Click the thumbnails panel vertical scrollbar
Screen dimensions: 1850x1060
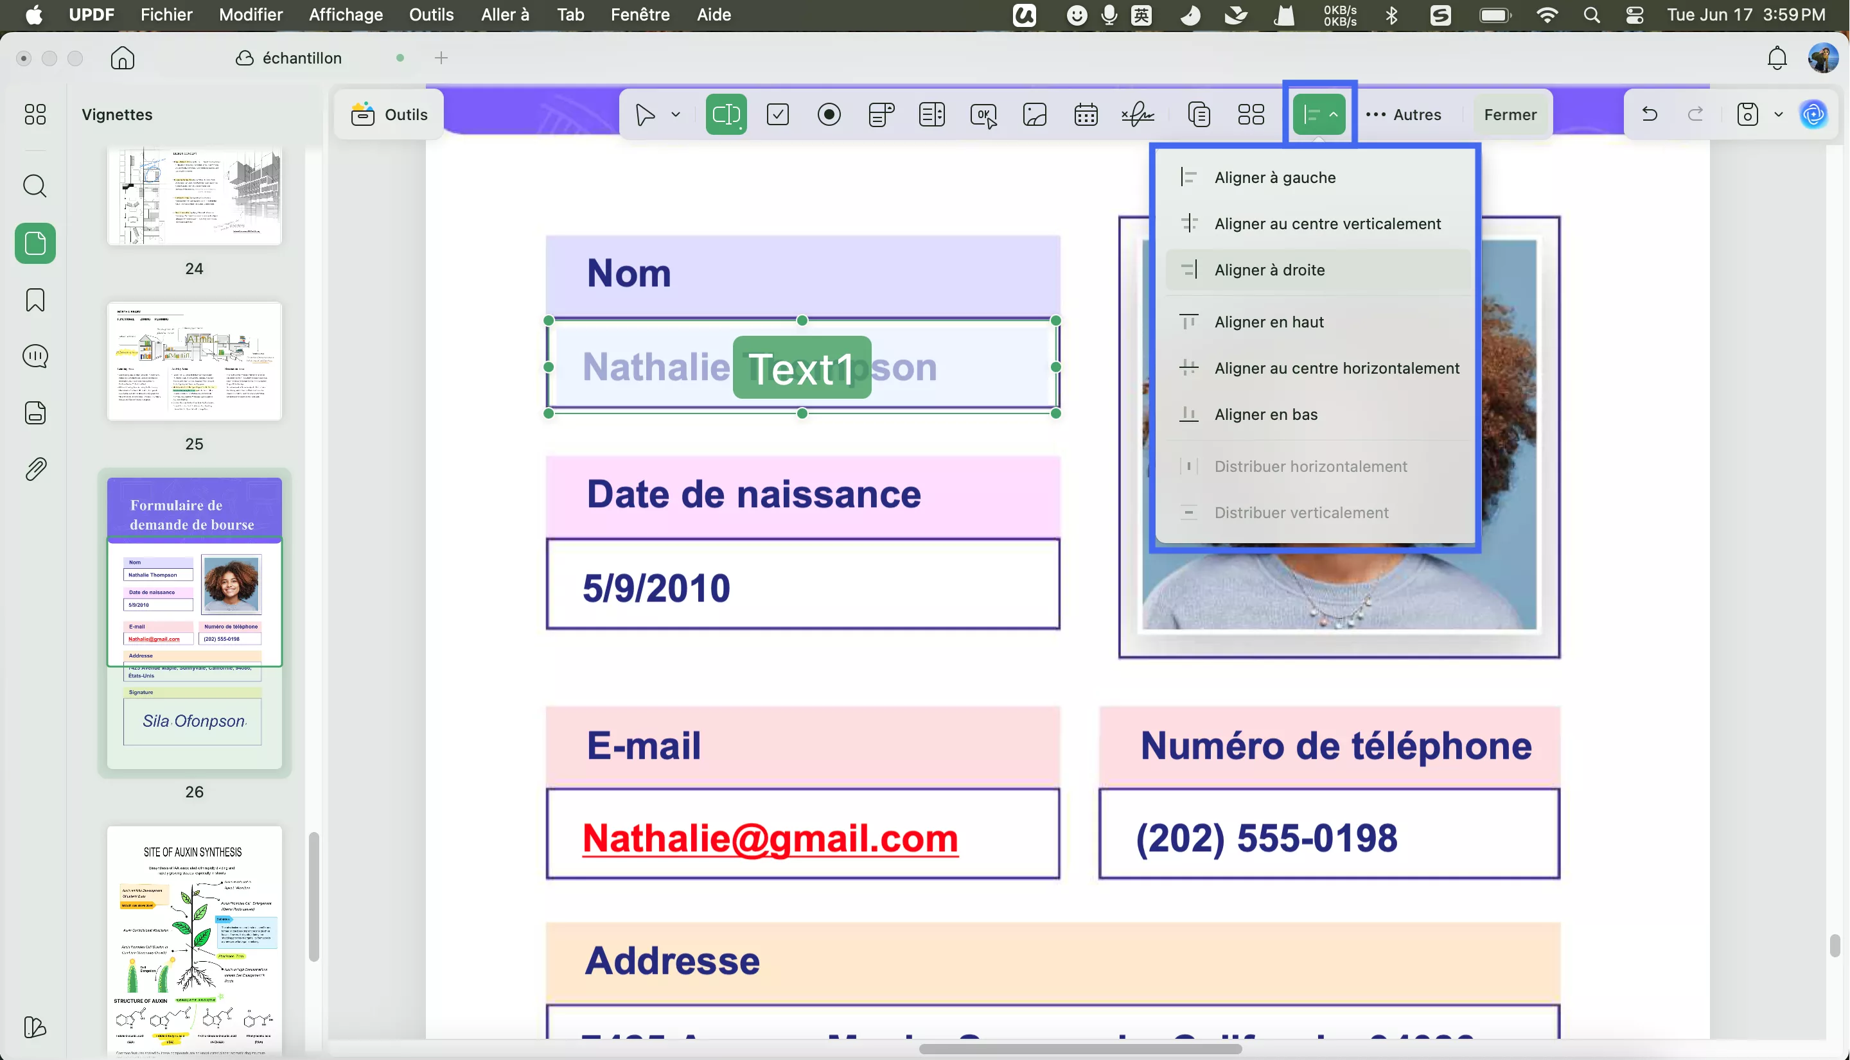(313, 897)
